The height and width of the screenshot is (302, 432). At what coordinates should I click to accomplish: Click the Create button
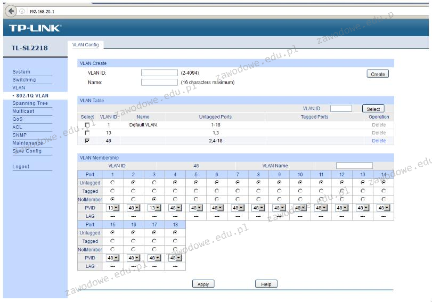coord(378,74)
